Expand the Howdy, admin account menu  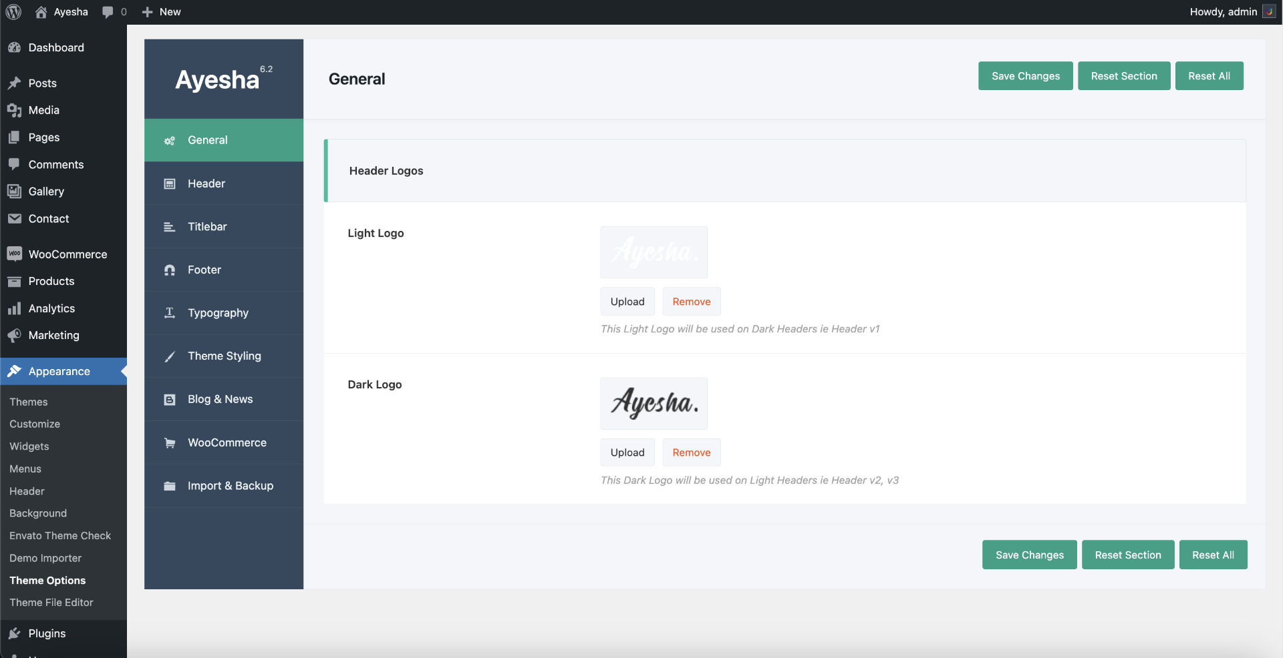1224,11
